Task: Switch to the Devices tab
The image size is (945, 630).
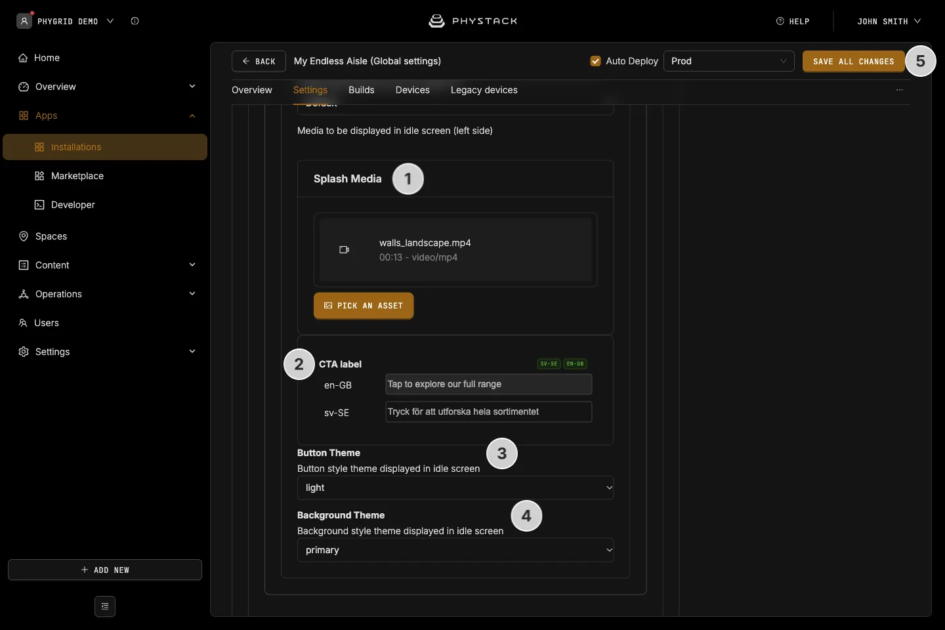Action: pyautogui.click(x=413, y=90)
